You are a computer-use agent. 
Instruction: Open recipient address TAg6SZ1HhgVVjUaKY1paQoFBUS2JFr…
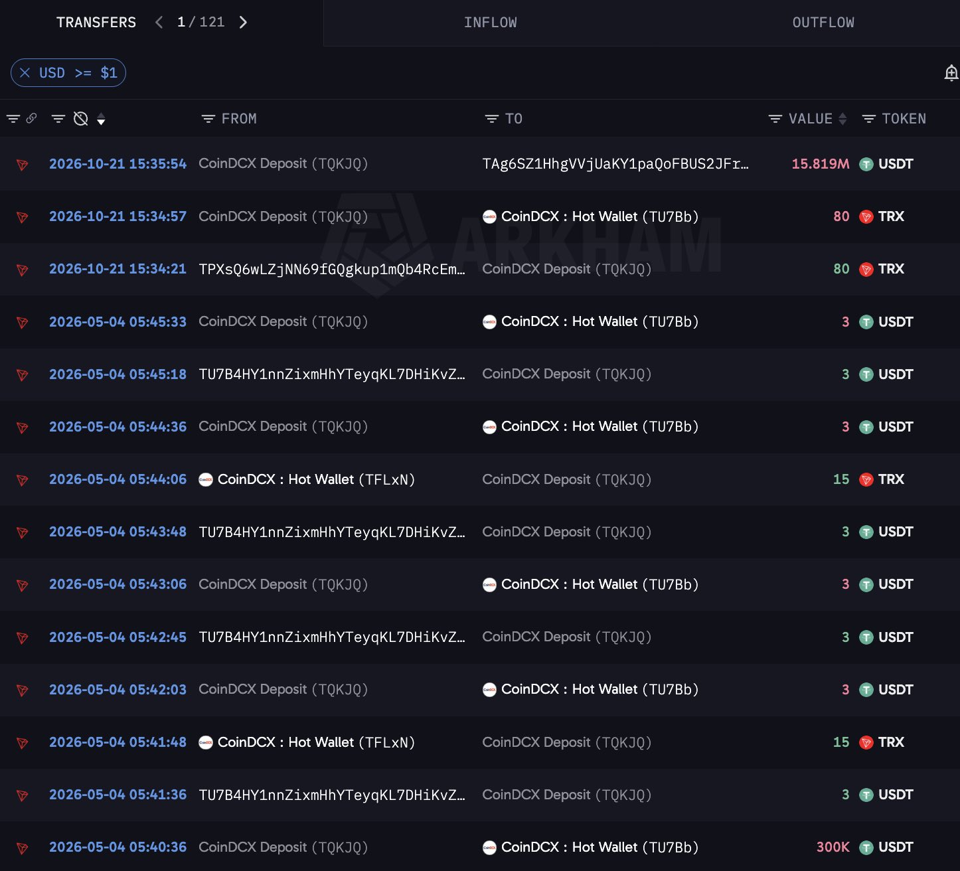click(615, 164)
